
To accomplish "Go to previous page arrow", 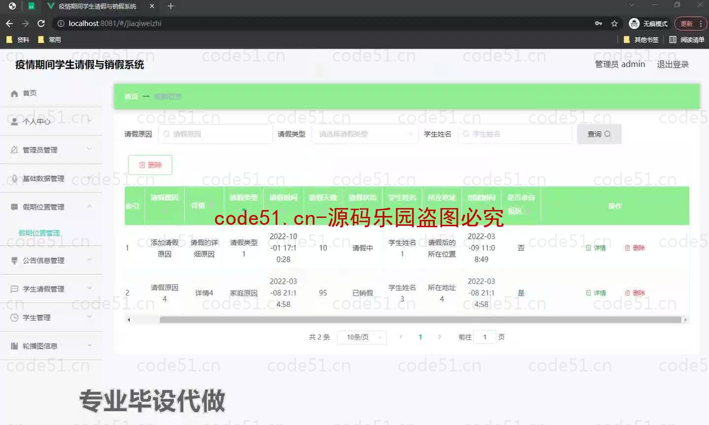I will (401, 337).
